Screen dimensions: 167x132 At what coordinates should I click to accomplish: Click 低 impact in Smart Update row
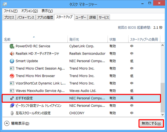(x=132, y=61)
